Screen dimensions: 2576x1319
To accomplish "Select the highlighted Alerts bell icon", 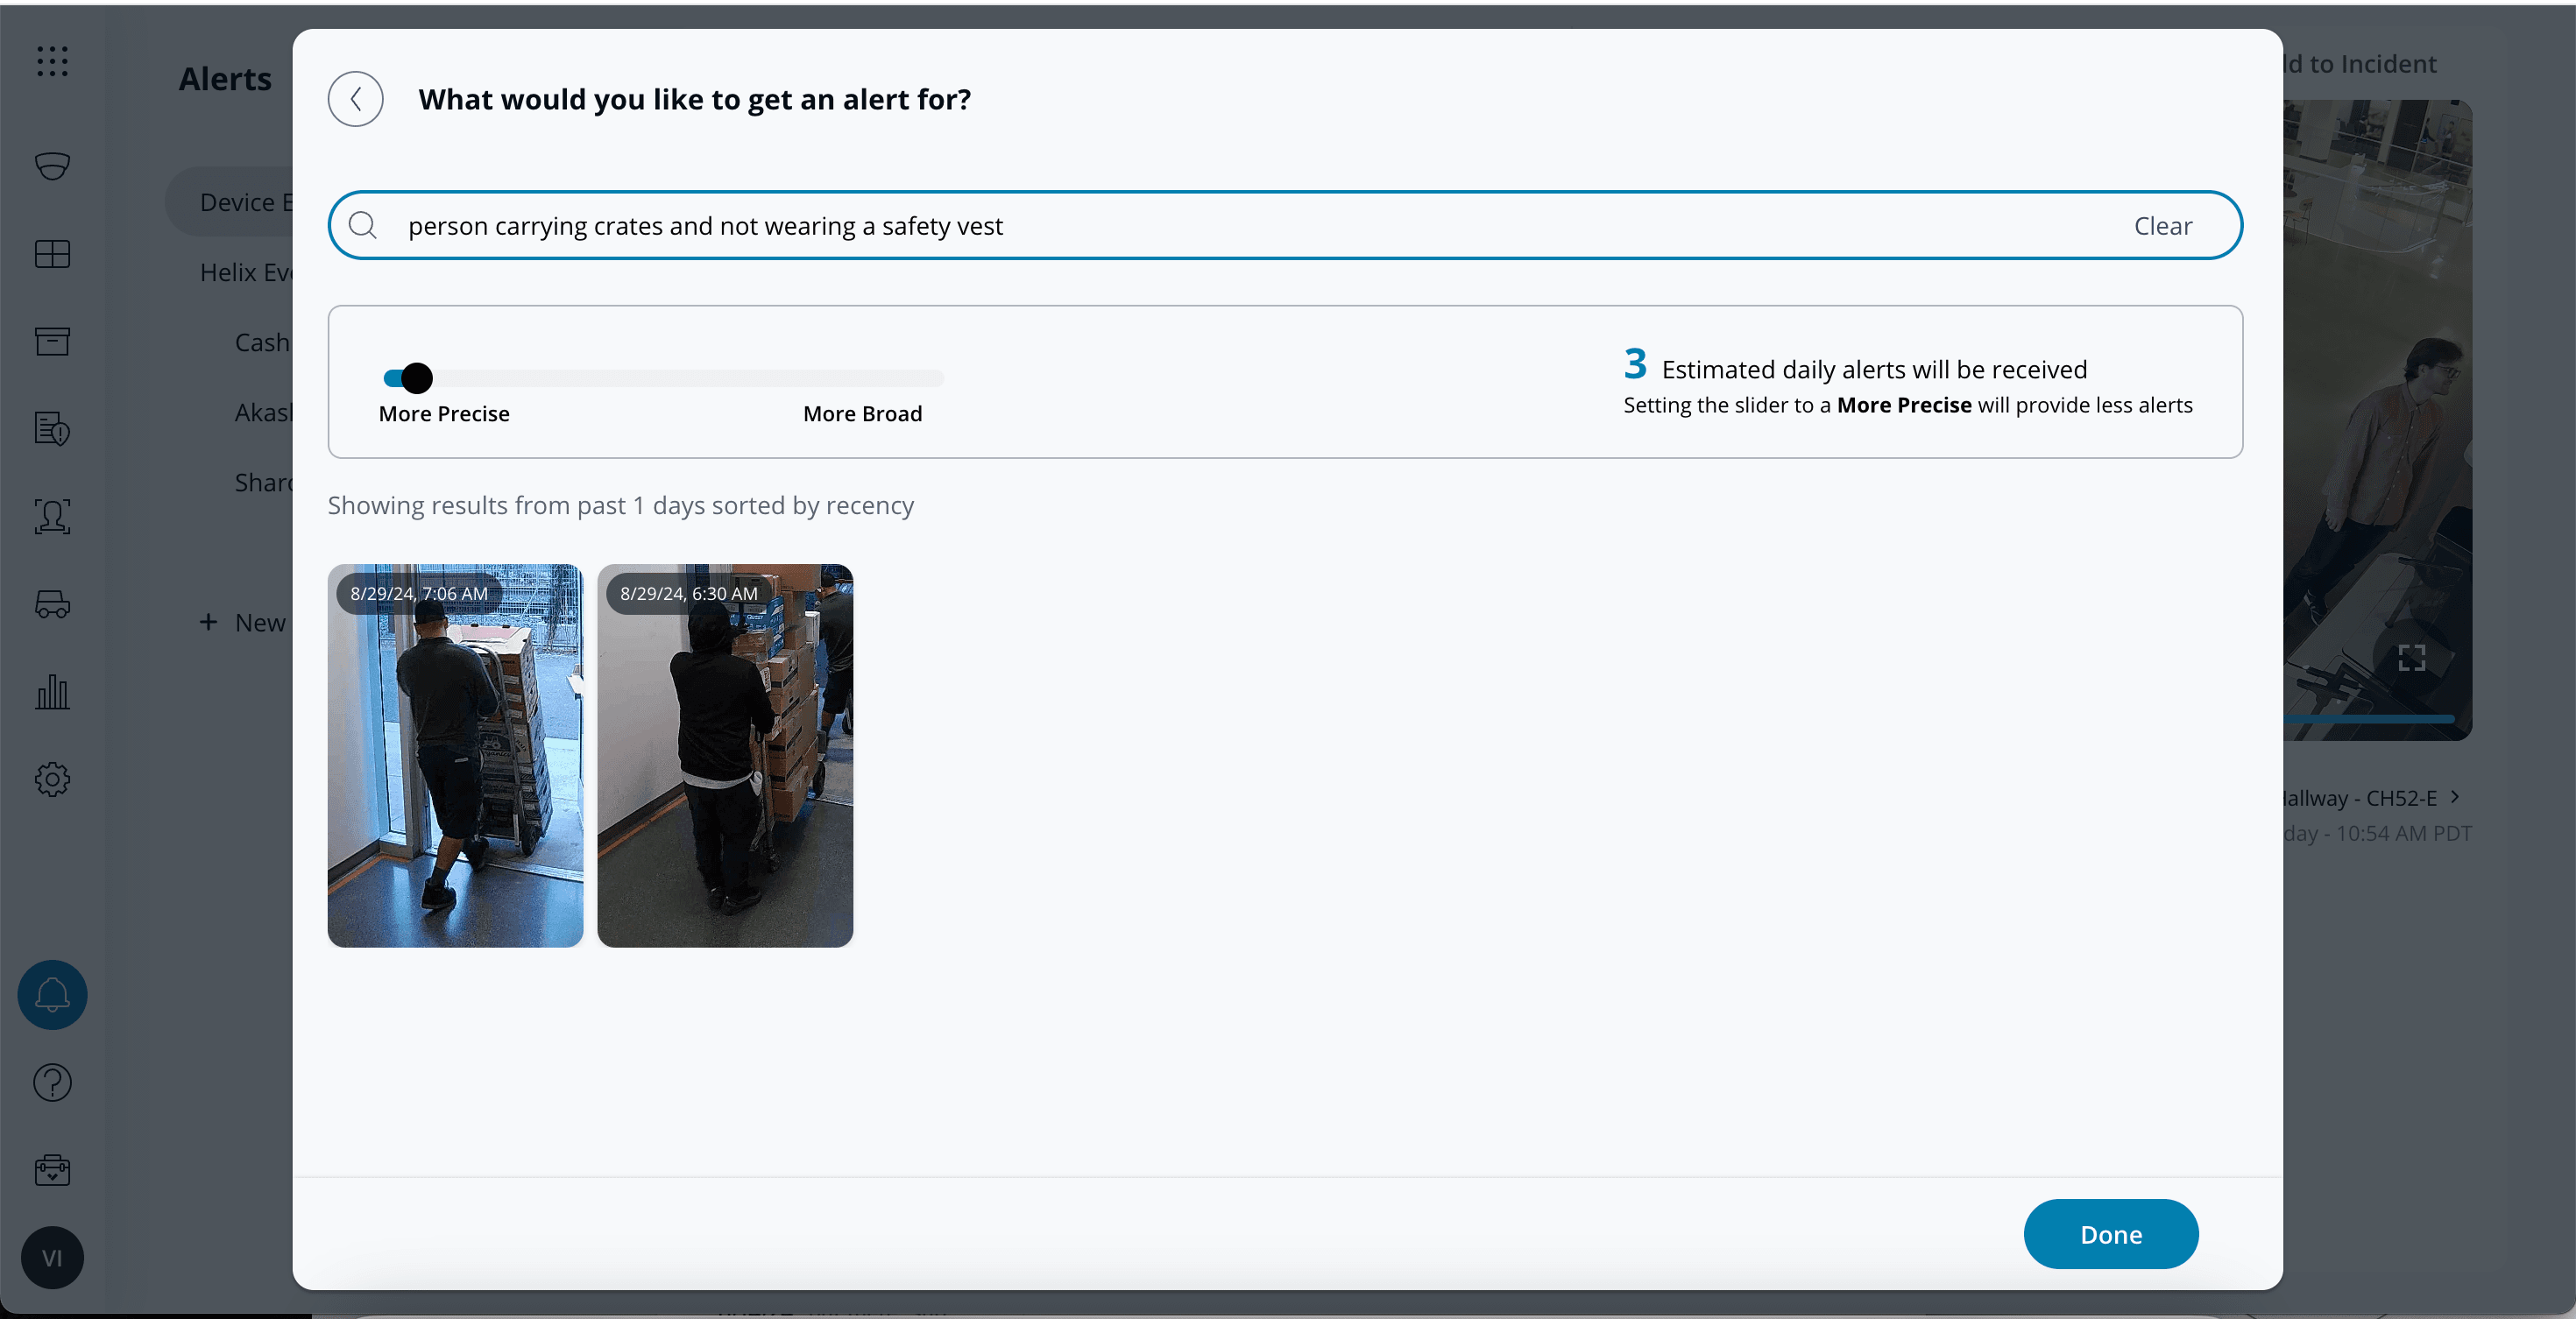I will click(x=52, y=994).
